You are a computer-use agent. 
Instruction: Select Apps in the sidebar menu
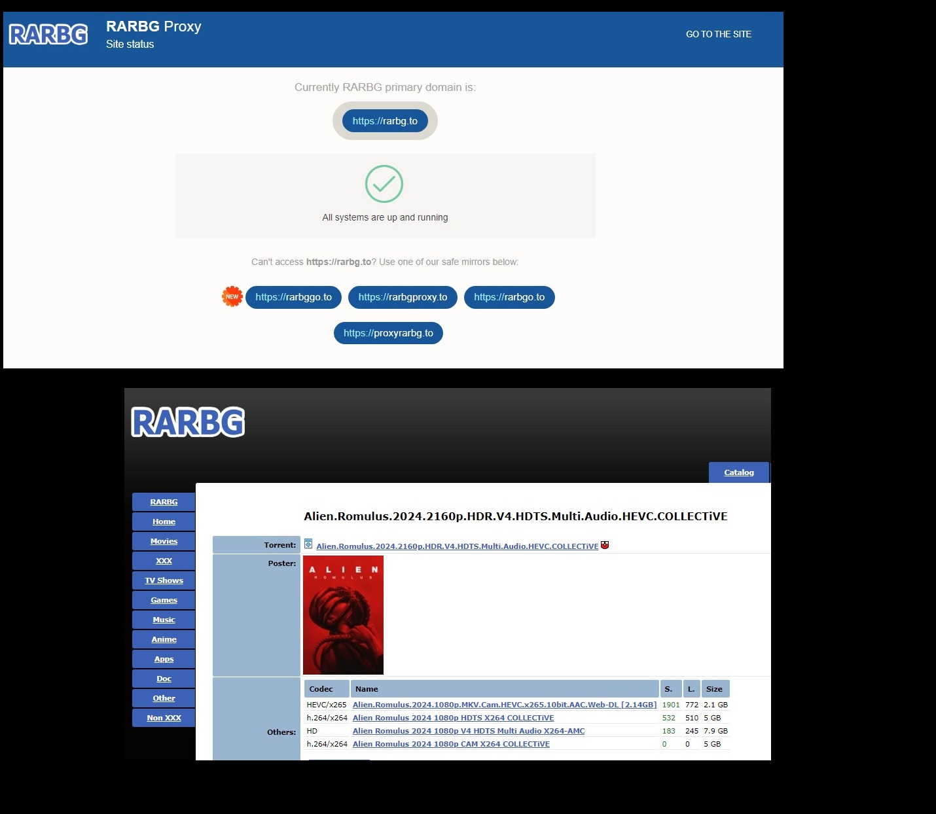click(164, 659)
